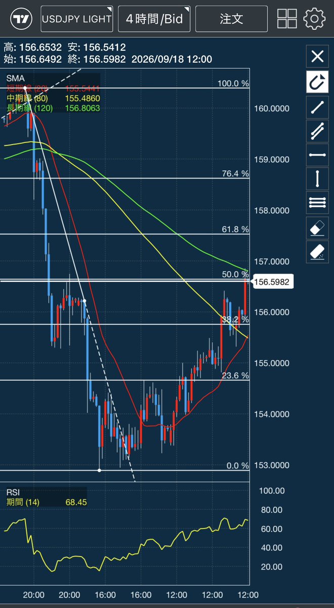Tap the 始: 156.6492 open value
The image size is (334, 608).
(x=33, y=59)
